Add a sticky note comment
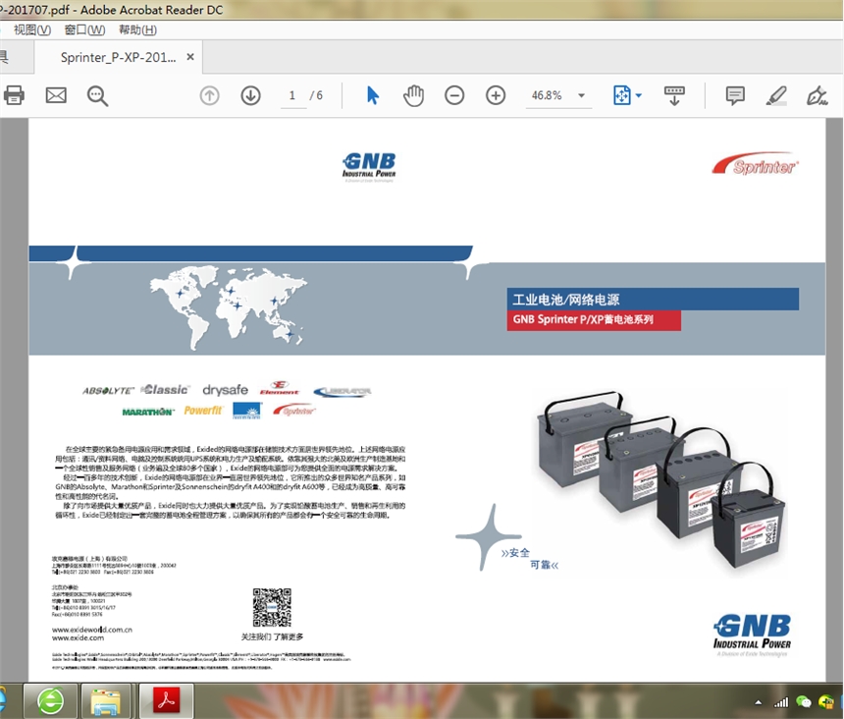 coord(735,95)
